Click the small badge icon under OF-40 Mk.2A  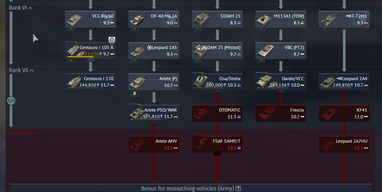click(134, 29)
